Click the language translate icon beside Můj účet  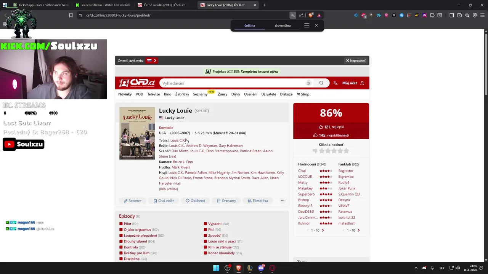click(x=335, y=83)
